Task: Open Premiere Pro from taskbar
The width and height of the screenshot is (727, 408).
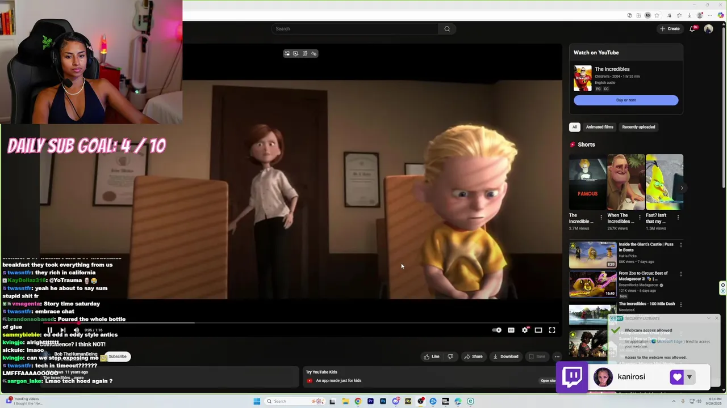Action: [x=370, y=401]
